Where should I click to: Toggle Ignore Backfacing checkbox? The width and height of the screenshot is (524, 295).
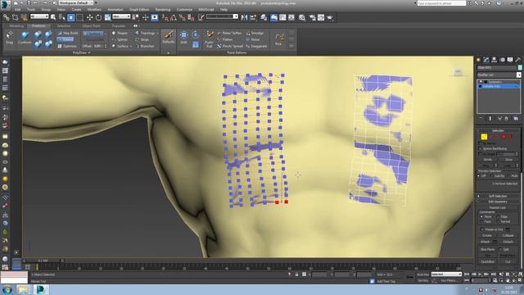point(481,148)
